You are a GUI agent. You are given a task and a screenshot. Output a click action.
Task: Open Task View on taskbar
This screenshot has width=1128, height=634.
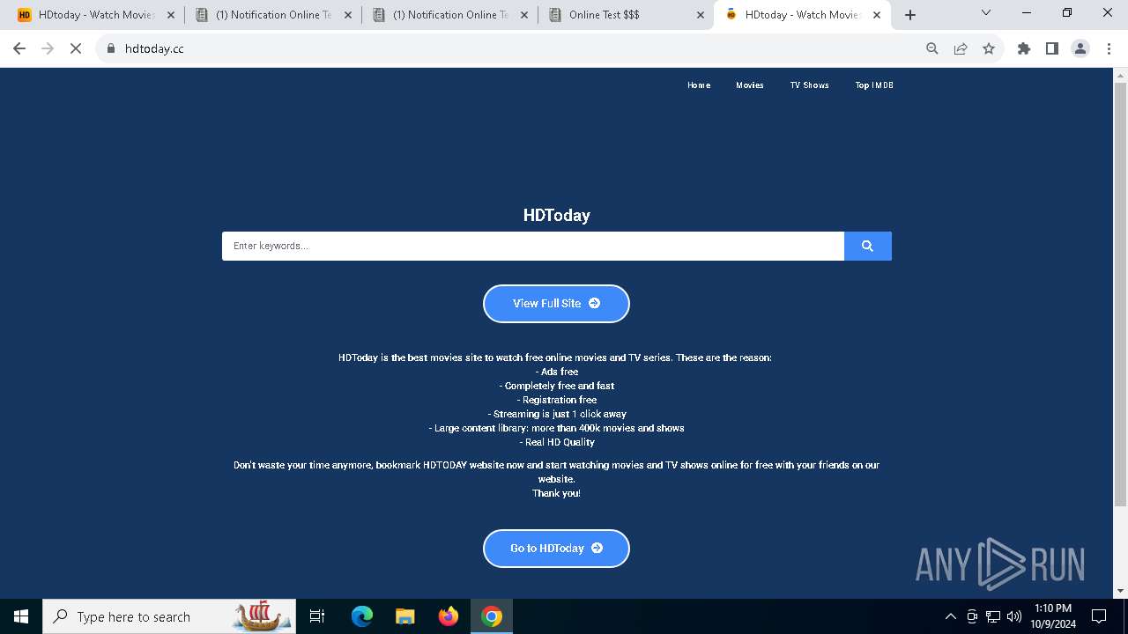(x=317, y=616)
